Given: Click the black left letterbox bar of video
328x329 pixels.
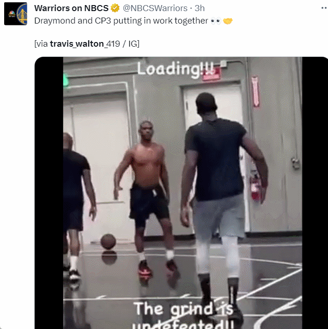Looking at the screenshot, I should [49, 193].
